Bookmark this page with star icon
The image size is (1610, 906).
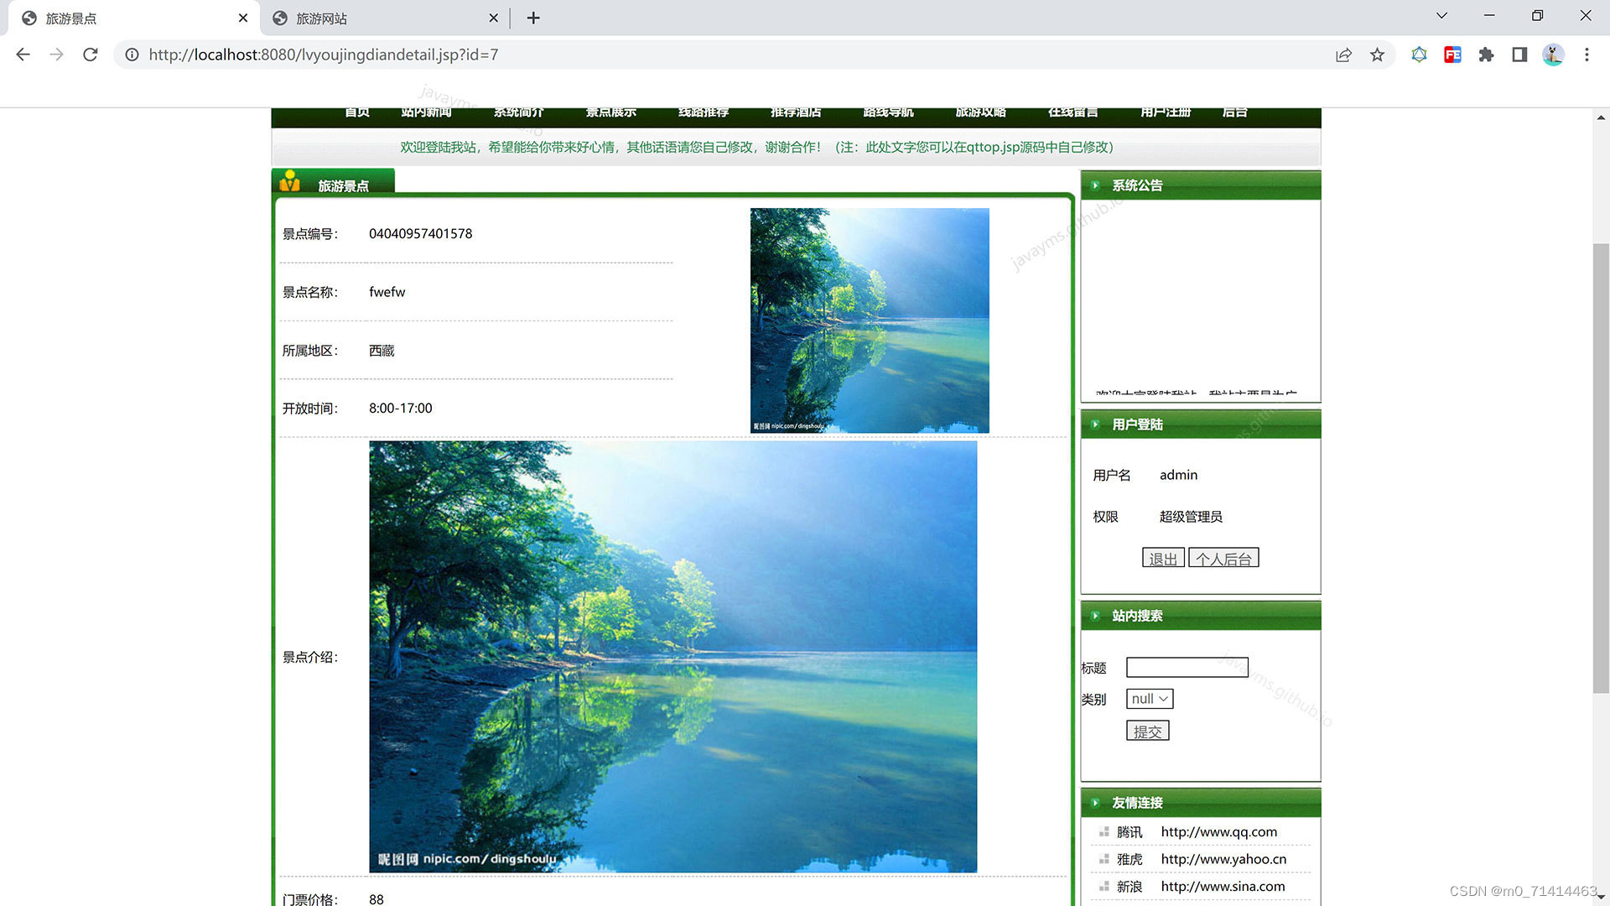point(1377,55)
